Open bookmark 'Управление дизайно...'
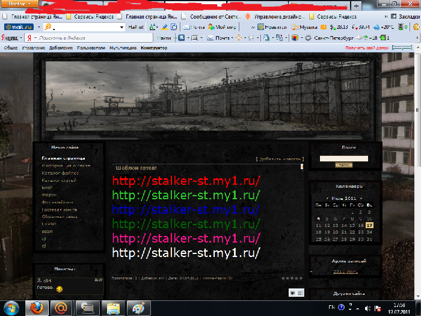This screenshot has height=316, width=421. coord(275,17)
